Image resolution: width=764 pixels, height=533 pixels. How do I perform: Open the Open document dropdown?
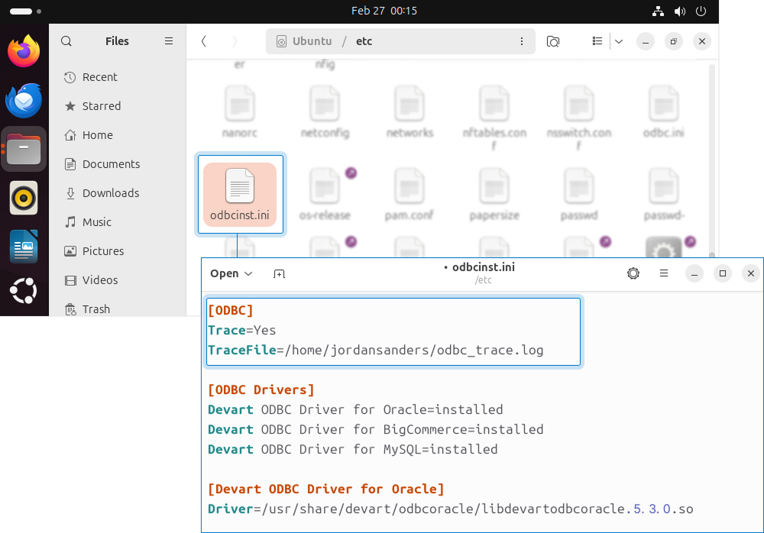click(231, 273)
